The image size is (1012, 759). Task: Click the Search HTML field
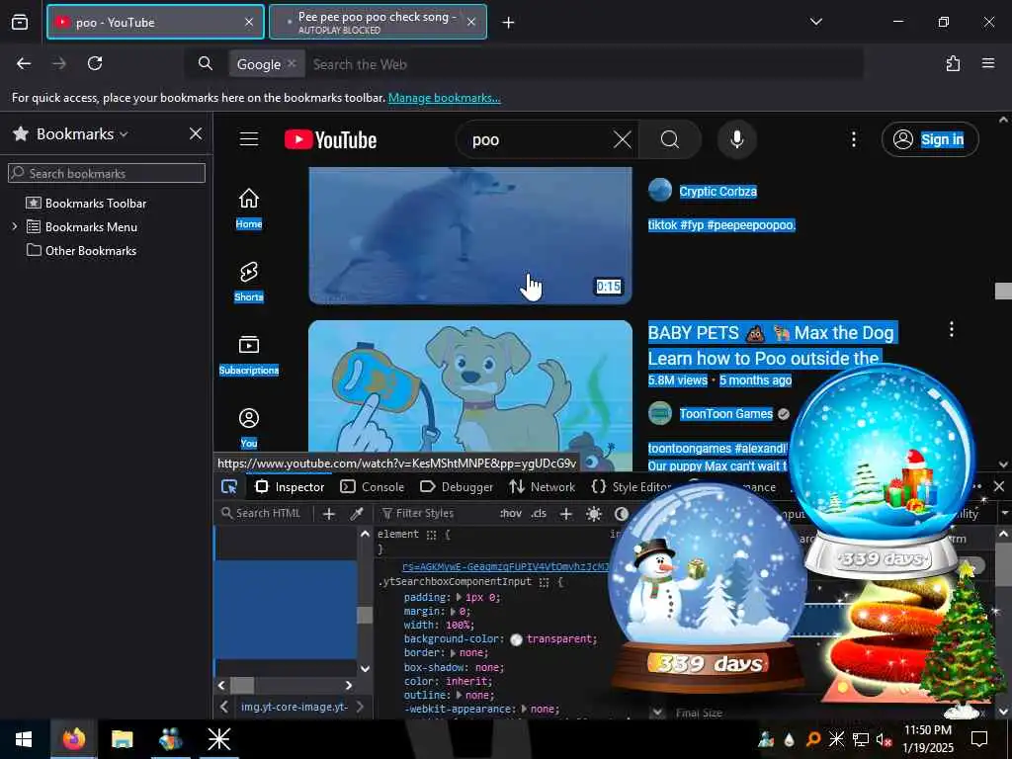267,514
